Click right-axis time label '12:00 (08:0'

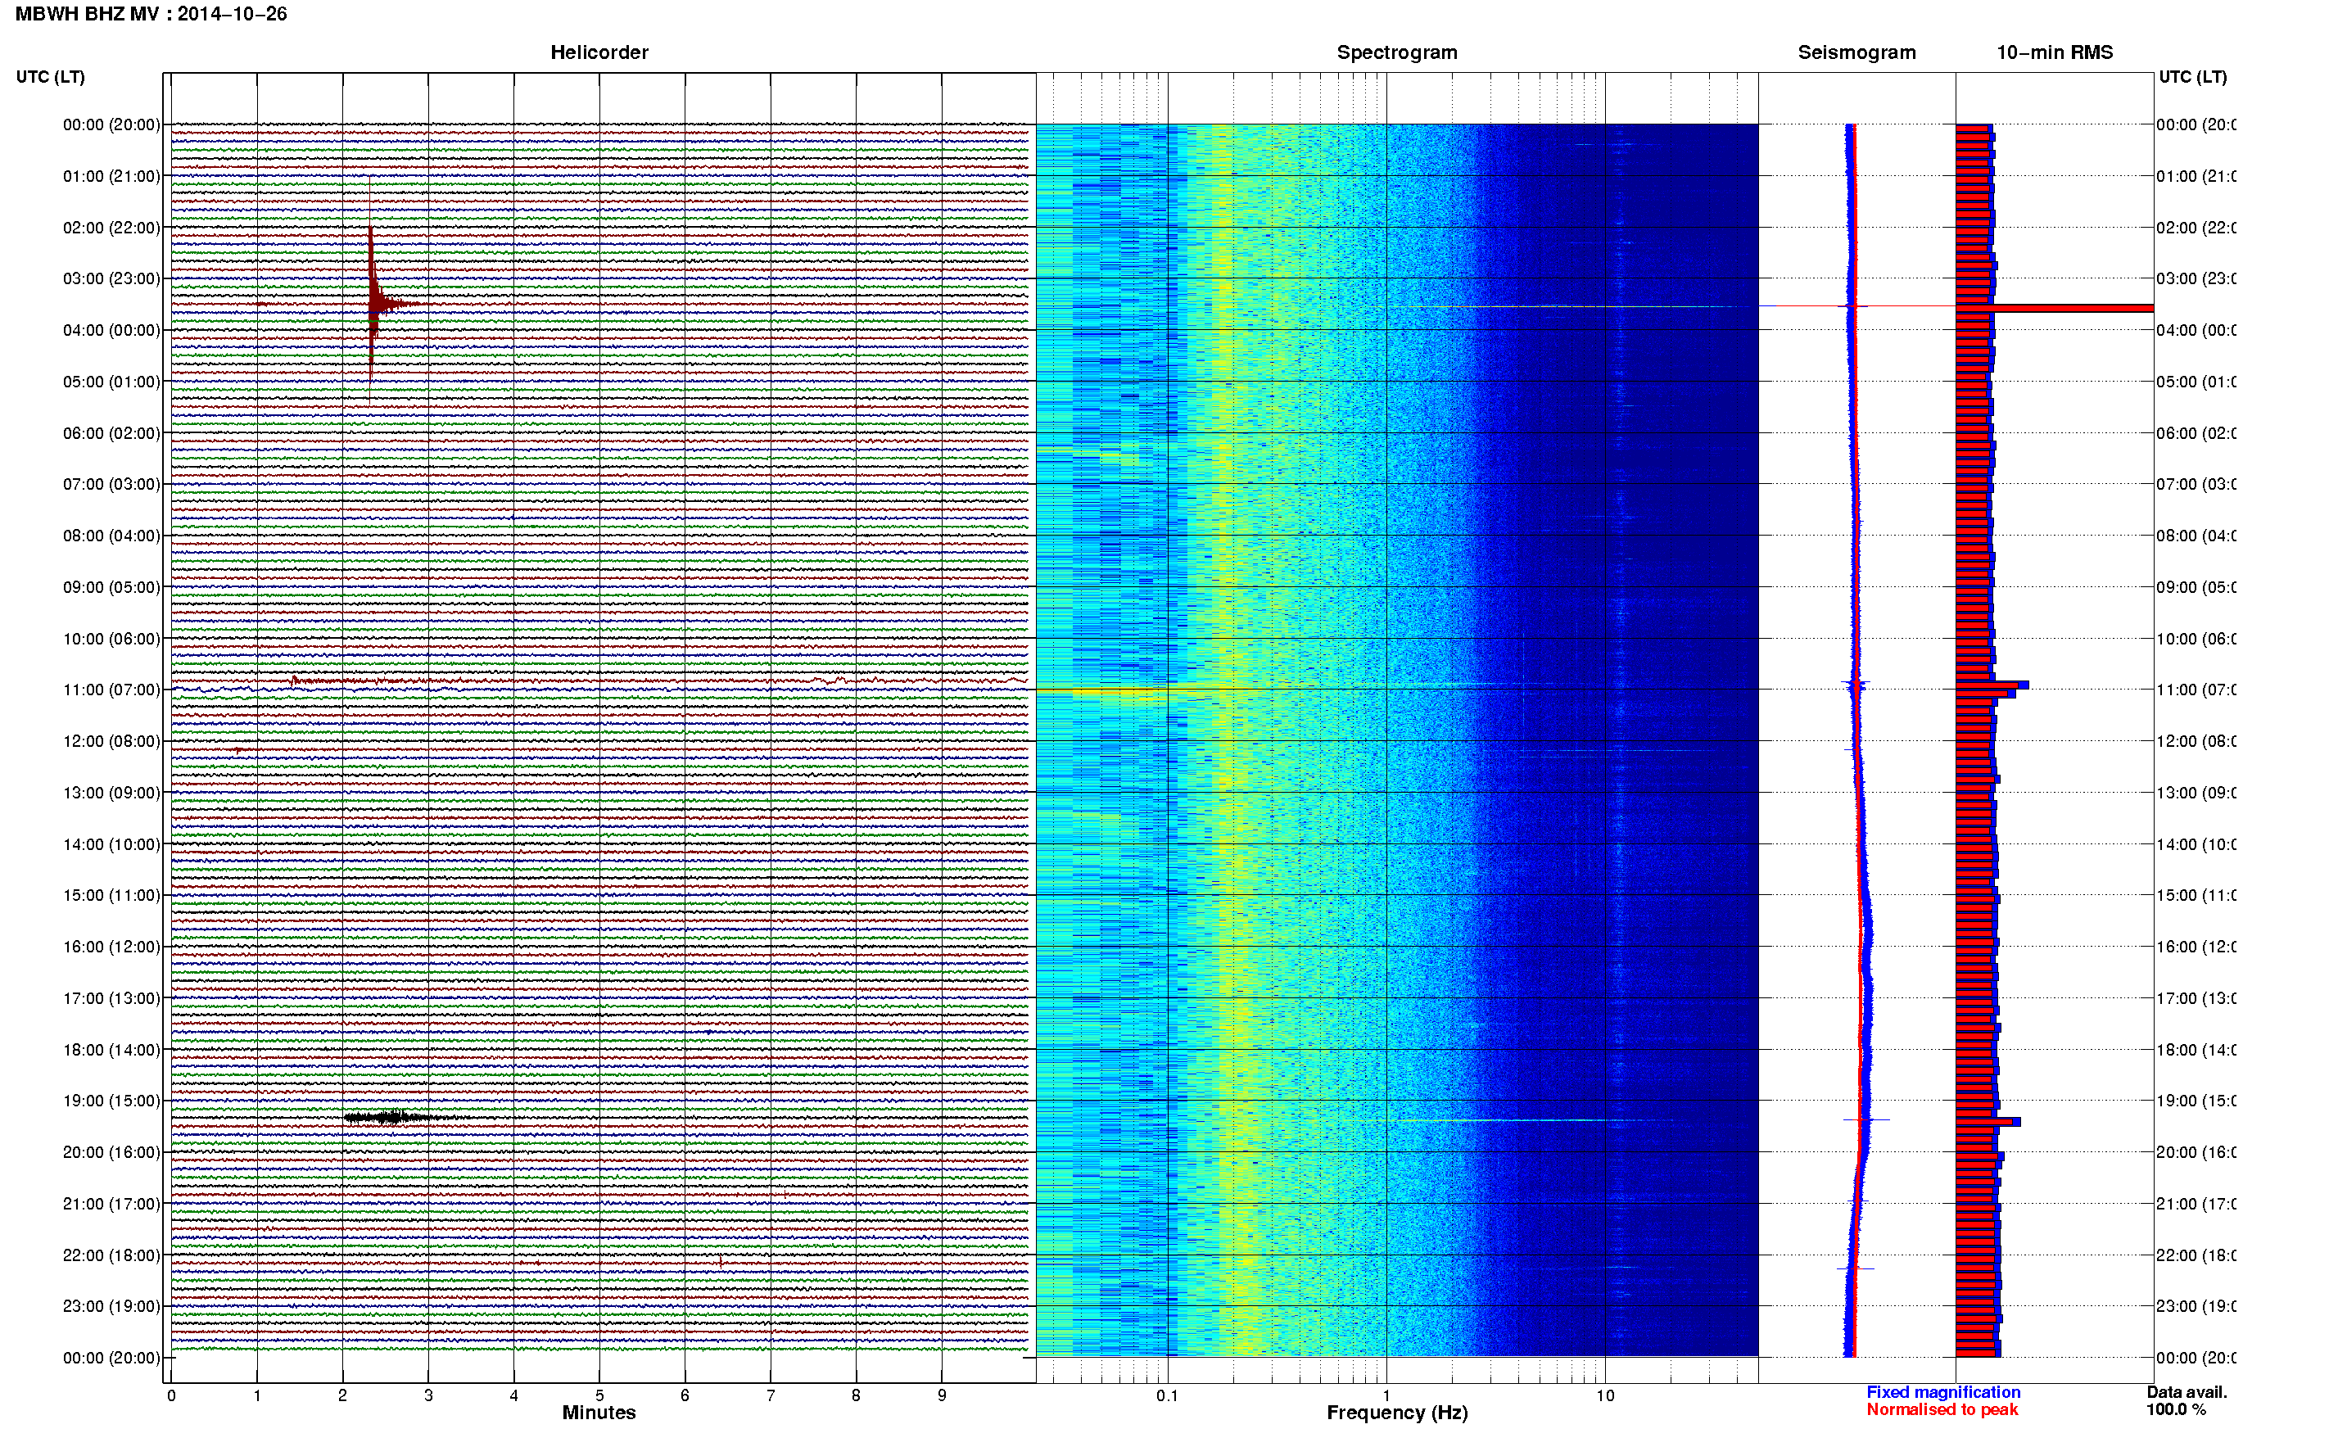[x=2196, y=741]
